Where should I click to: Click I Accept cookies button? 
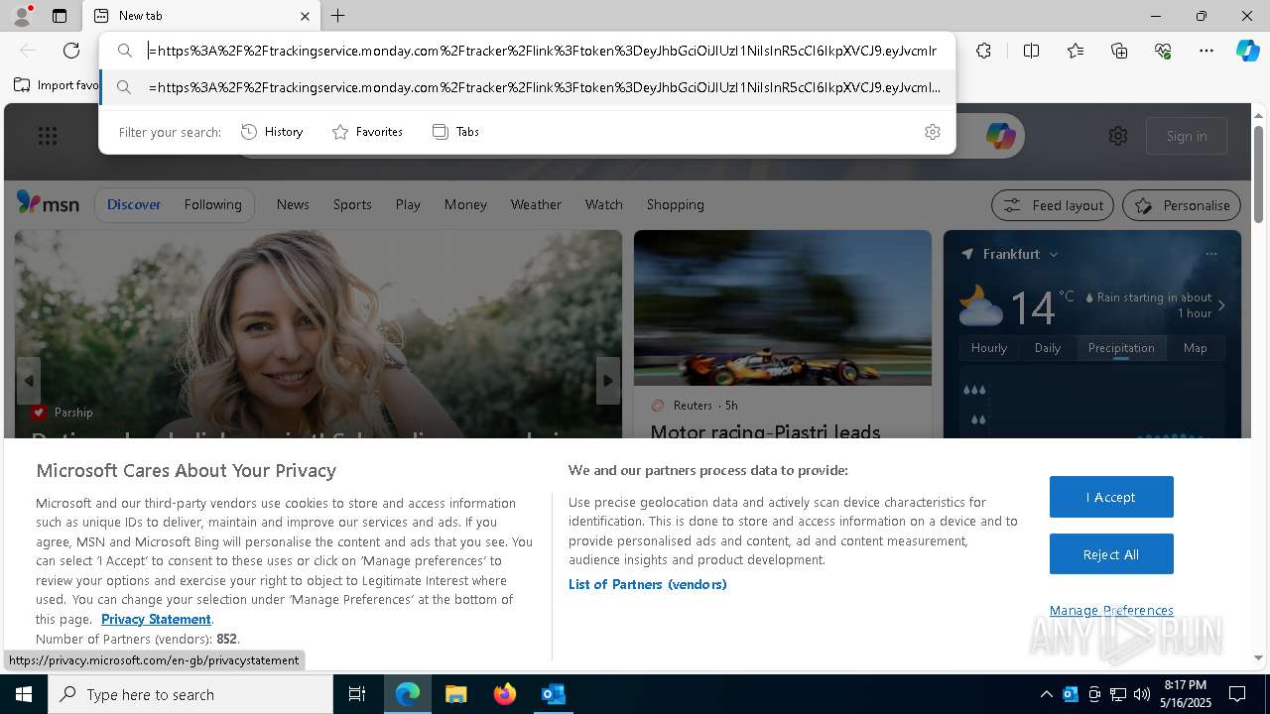pyautogui.click(x=1111, y=497)
